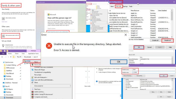Open the Services tab in System Configuration
This screenshot has width=176, height=99.
click(x=119, y=6)
